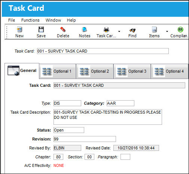Click the Chapter field showing 80
The width and height of the screenshot is (189, 174).
pos(58,157)
